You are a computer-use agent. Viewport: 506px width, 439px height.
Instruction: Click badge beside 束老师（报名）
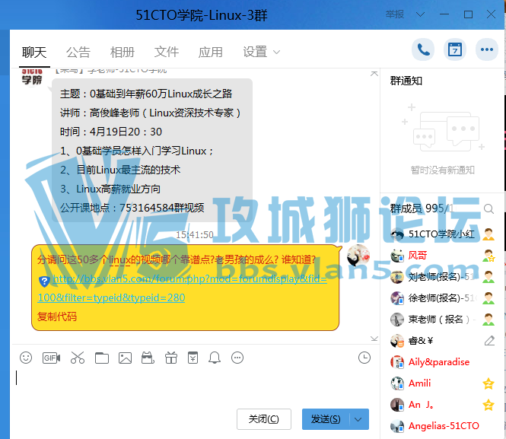click(x=488, y=320)
